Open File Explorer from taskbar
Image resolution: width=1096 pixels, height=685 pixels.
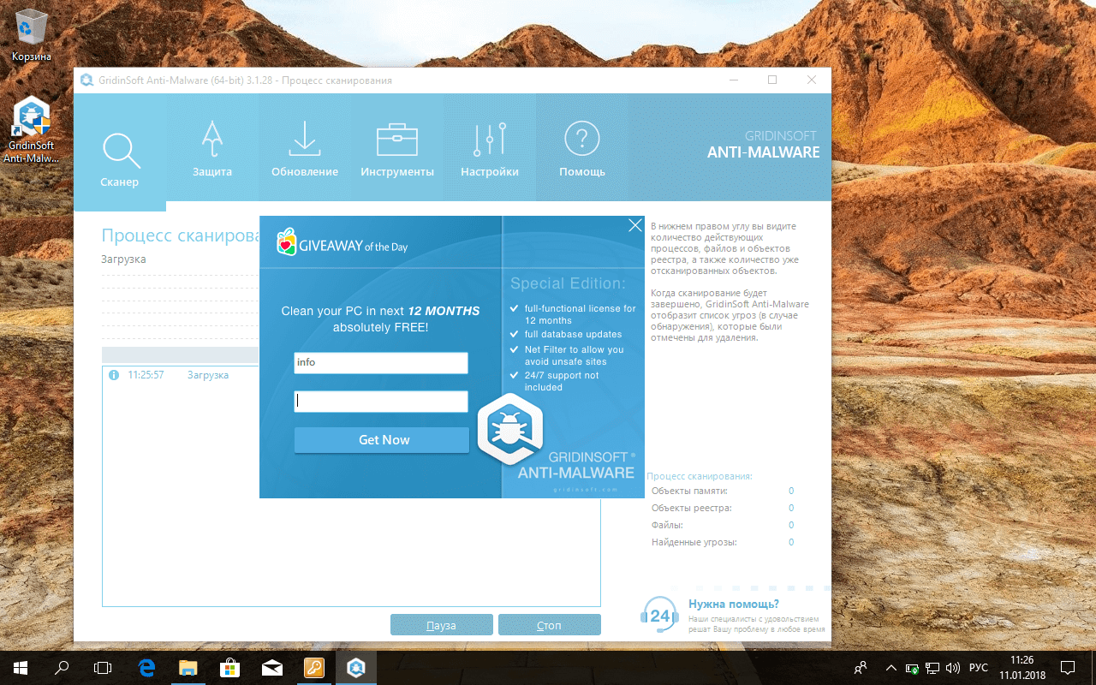tap(188, 667)
